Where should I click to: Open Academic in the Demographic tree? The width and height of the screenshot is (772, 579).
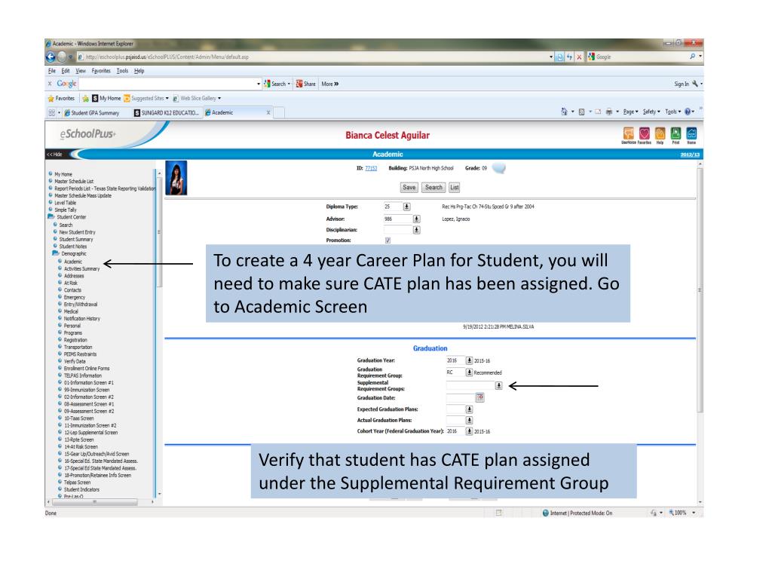click(73, 262)
